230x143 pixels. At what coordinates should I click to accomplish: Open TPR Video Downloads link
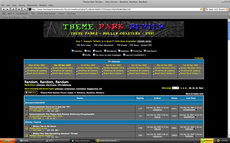tap(104, 45)
